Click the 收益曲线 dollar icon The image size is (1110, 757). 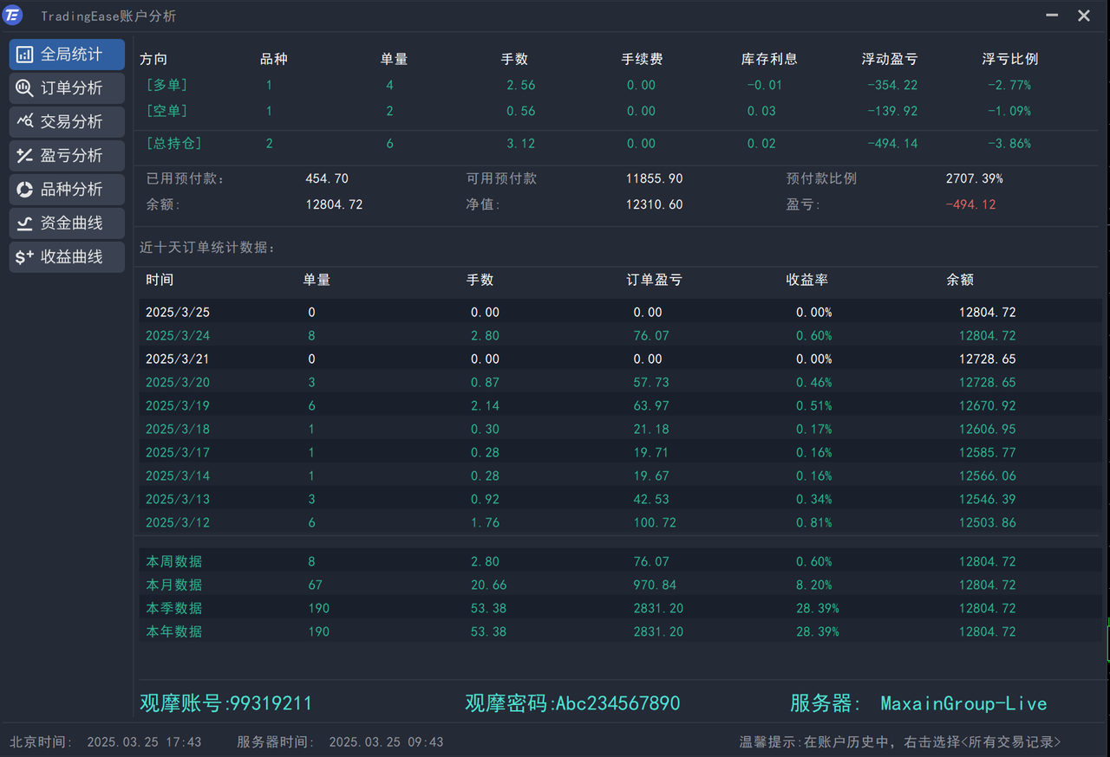(24, 257)
